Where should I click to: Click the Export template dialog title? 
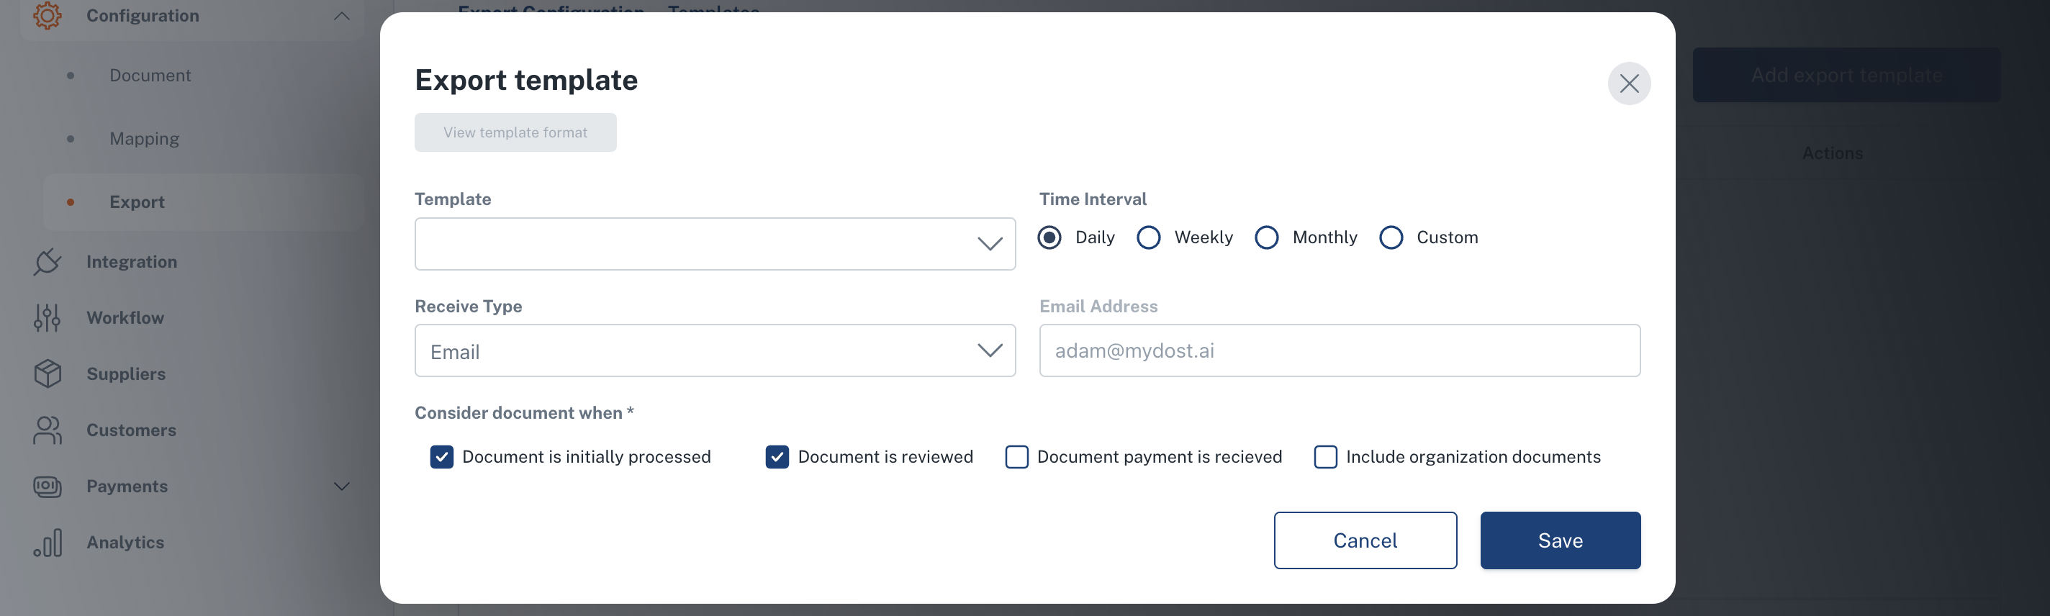click(526, 80)
